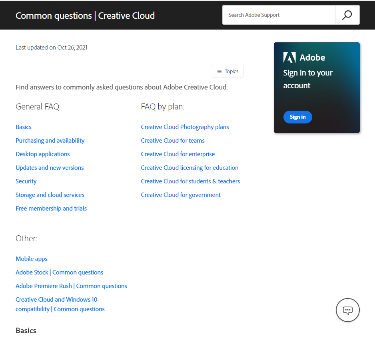Open Adobe Stock common questions

pyautogui.click(x=59, y=272)
